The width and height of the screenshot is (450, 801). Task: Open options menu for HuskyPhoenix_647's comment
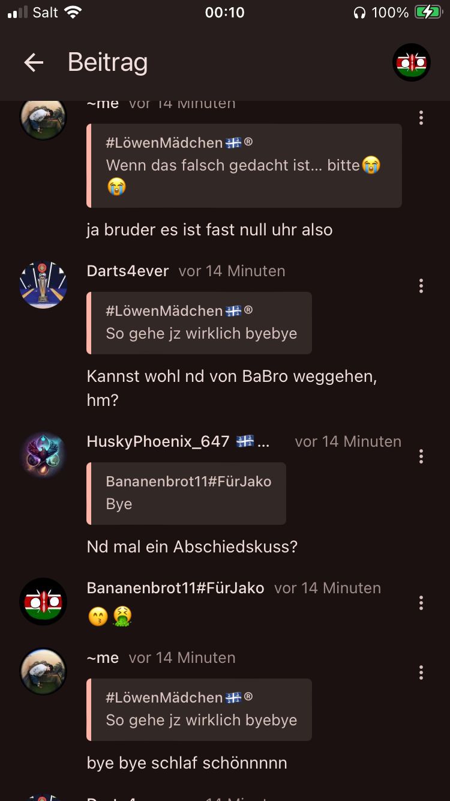(x=421, y=456)
